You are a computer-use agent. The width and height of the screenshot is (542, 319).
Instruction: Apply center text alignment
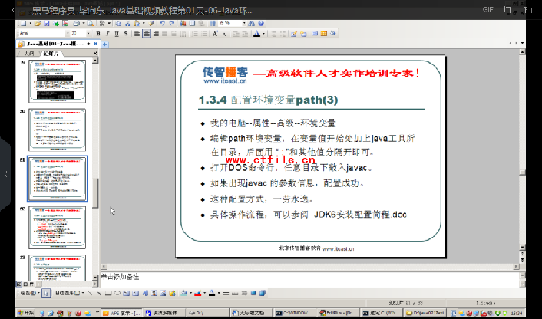[x=146, y=34]
